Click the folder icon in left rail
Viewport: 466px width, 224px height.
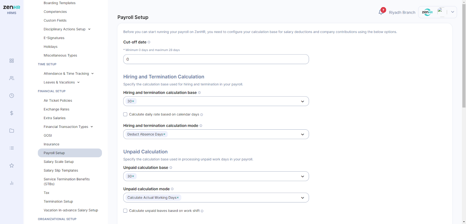pyautogui.click(x=12, y=130)
